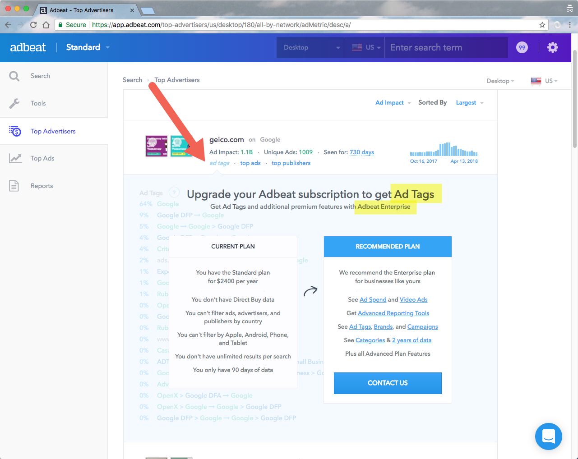Open the 2 years of data link
This screenshot has width=578, height=459.
point(412,340)
